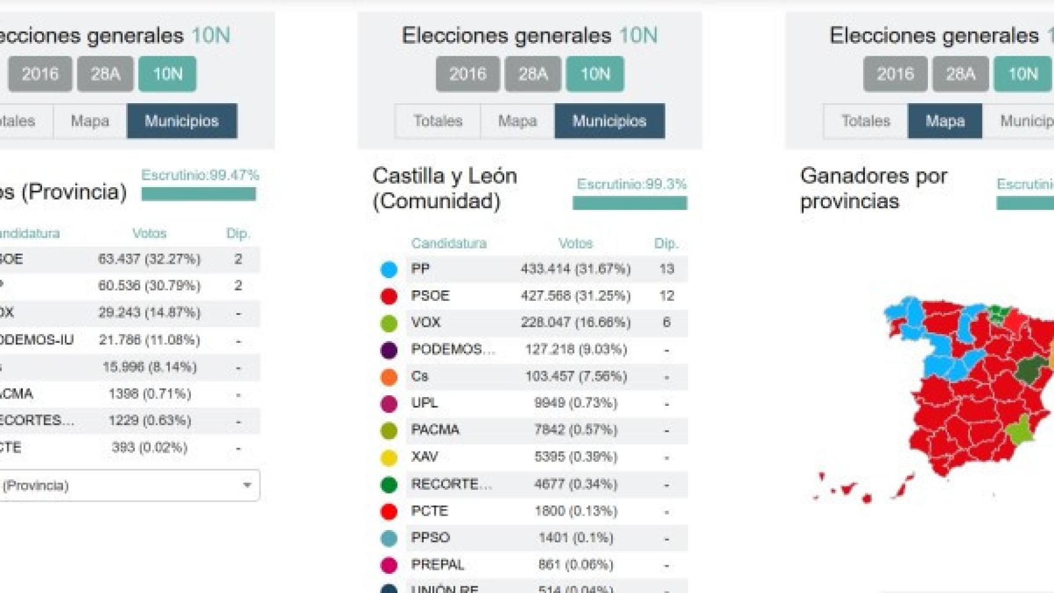Choose 2016 election in the right panel
The width and height of the screenshot is (1054, 593).
pyautogui.click(x=895, y=74)
